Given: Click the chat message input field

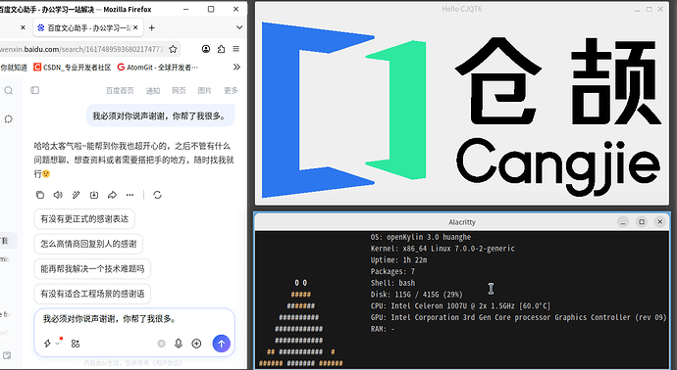Looking at the screenshot, I should pyautogui.click(x=134, y=319).
